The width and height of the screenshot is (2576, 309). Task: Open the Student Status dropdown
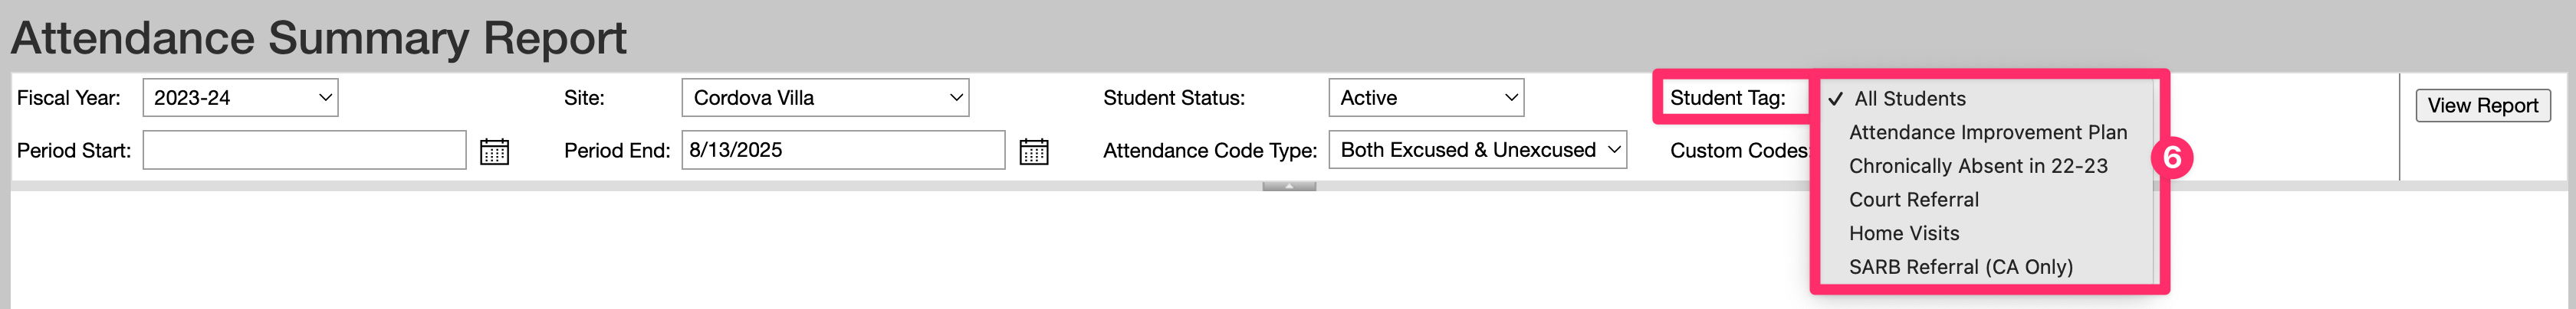(x=1425, y=98)
